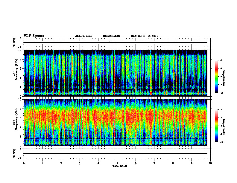
Task: Select ch.1 'Frequency (kHz)' axis label
Action: coord(17,69)
